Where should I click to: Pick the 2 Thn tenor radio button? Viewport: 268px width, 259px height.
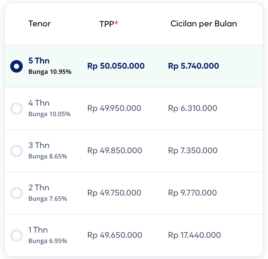tap(16, 193)
